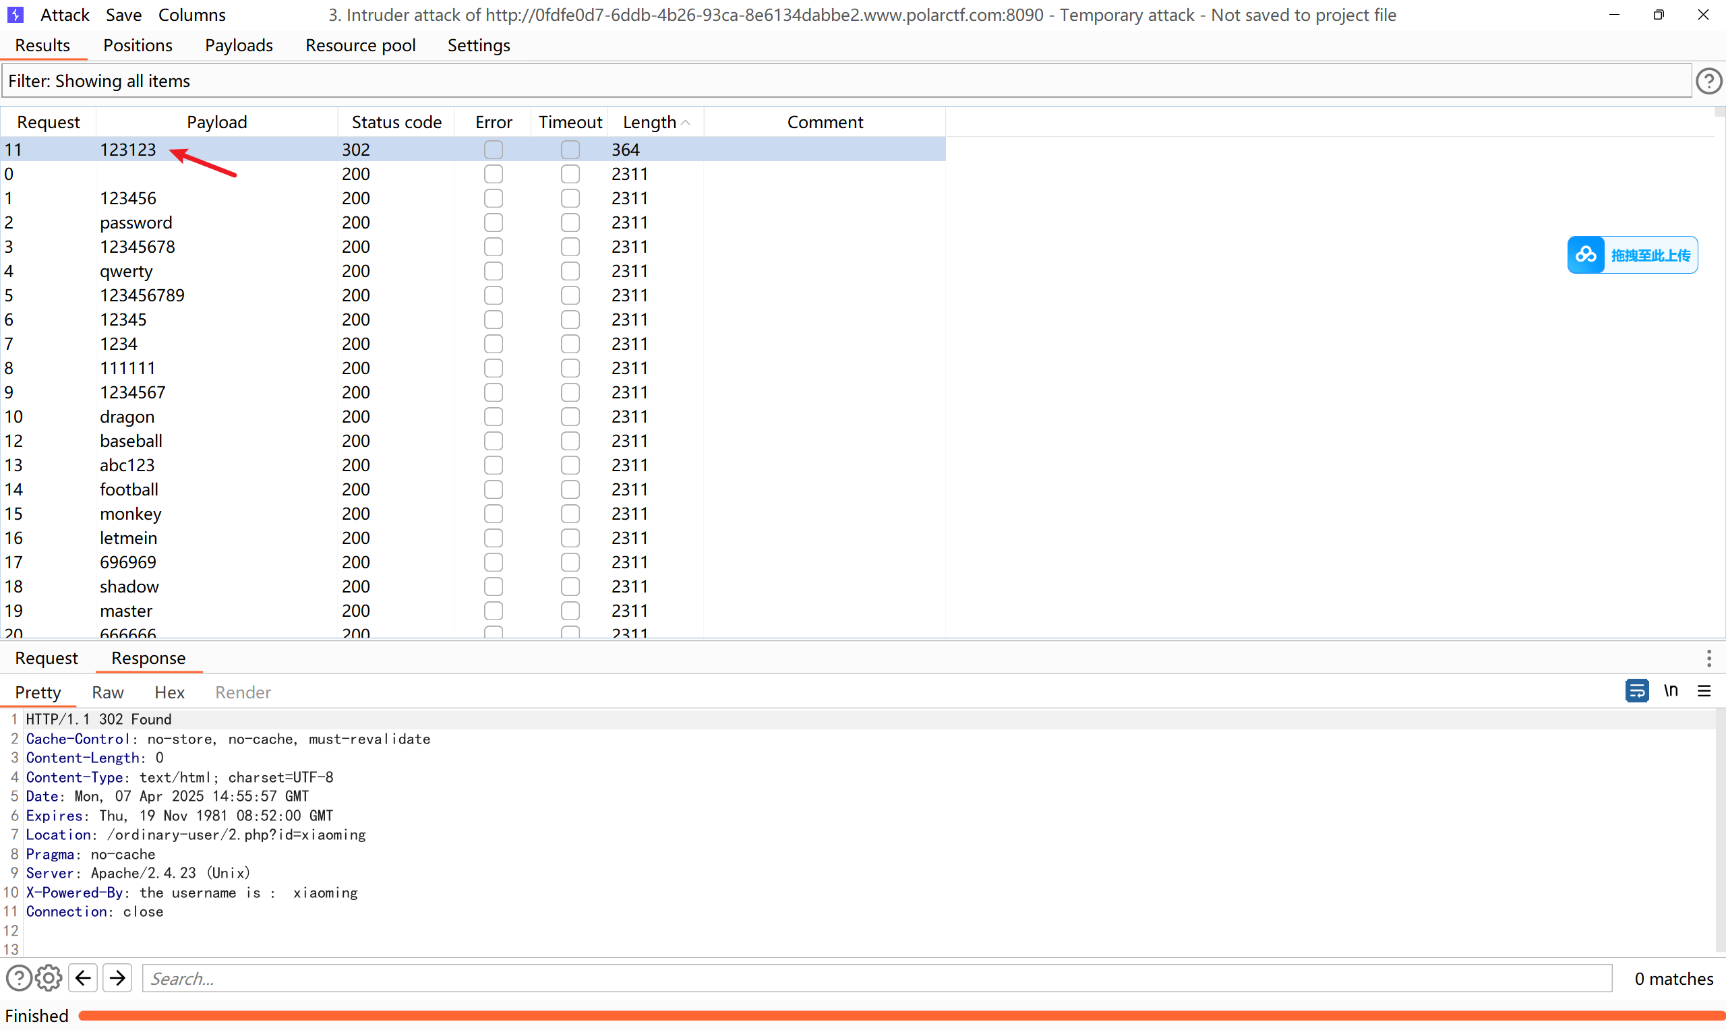
Task: Toggle Error checkbox for dragon row
Action: pyautogui.click(x=494, y=417)
